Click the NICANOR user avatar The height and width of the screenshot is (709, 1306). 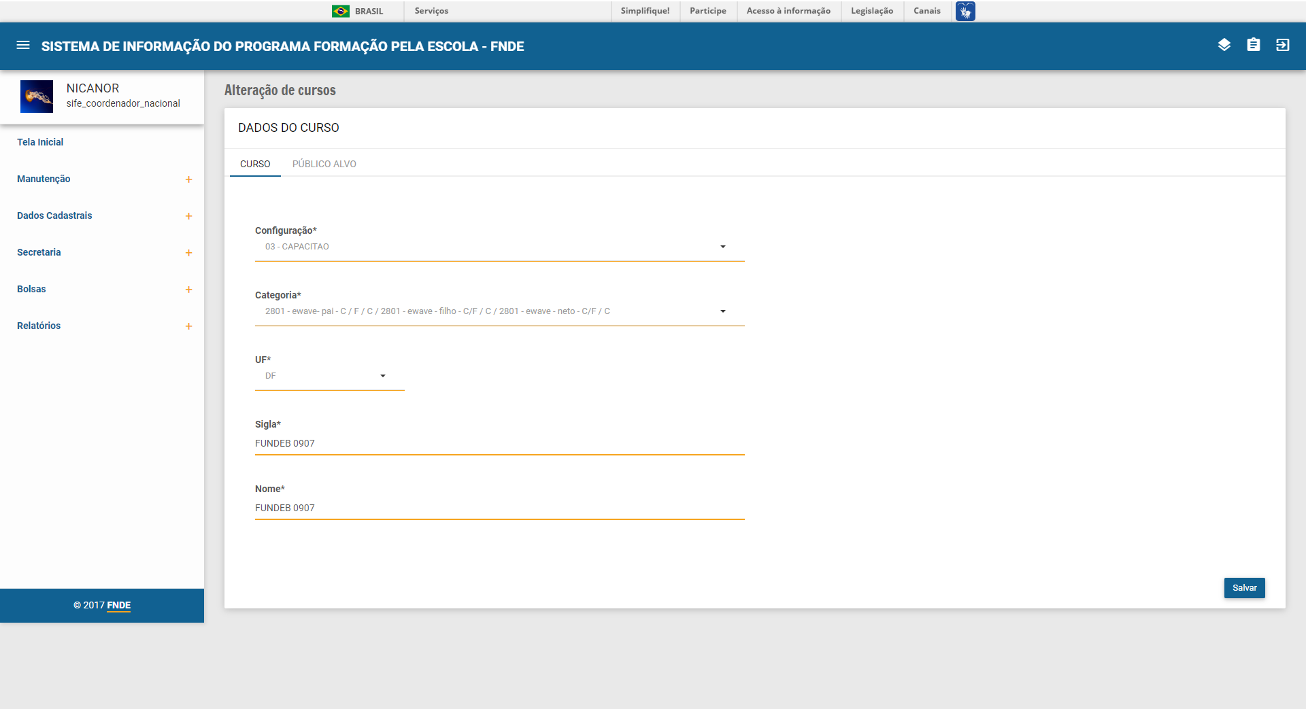point(37,96)
